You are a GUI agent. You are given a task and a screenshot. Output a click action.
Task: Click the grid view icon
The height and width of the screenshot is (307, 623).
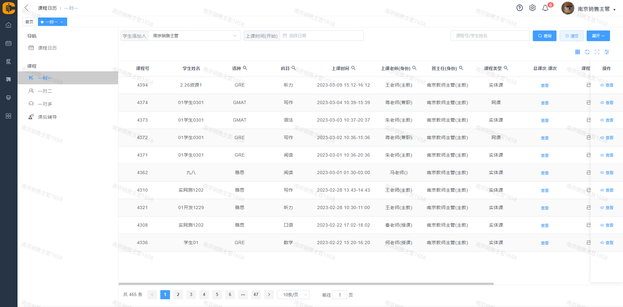tap(578, 52)
